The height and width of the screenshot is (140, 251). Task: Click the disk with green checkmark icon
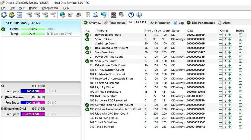(45, 15)
